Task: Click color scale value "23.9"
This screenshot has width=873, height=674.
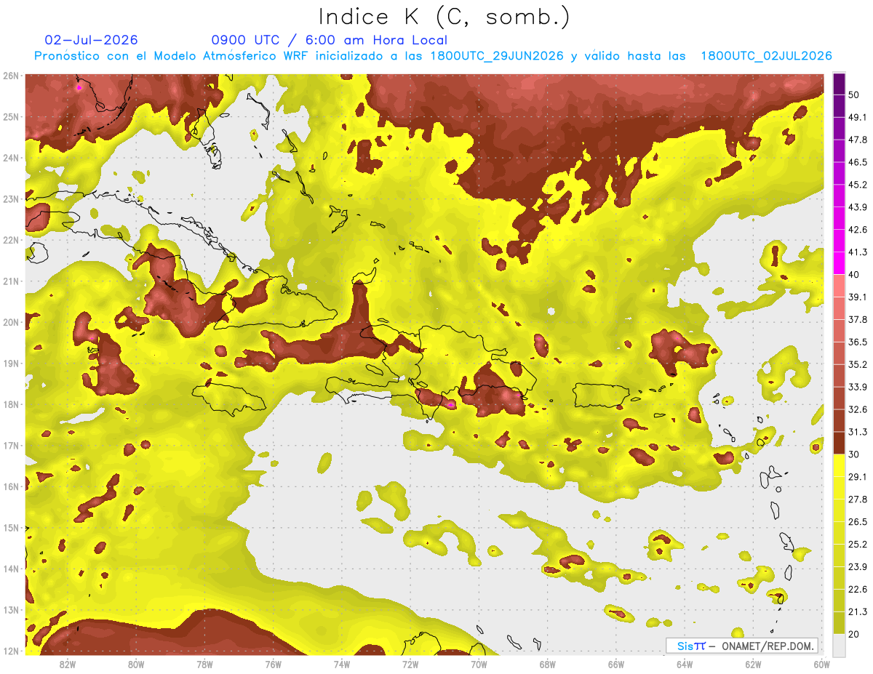Action: [x=858, y=567]
